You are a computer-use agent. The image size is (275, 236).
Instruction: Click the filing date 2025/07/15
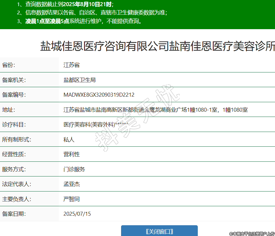coord(77,214)
